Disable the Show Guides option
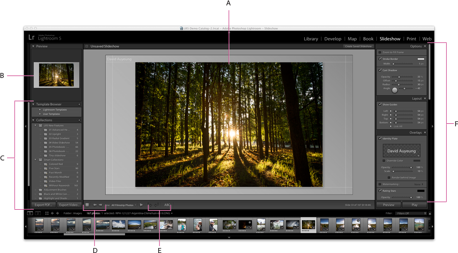 coord(381,104)
